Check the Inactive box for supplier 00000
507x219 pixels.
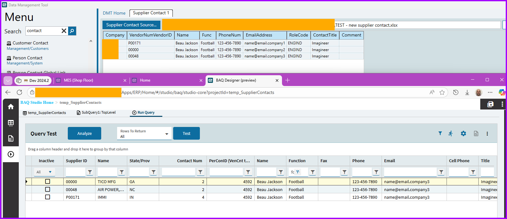click(x=48, y=182)
